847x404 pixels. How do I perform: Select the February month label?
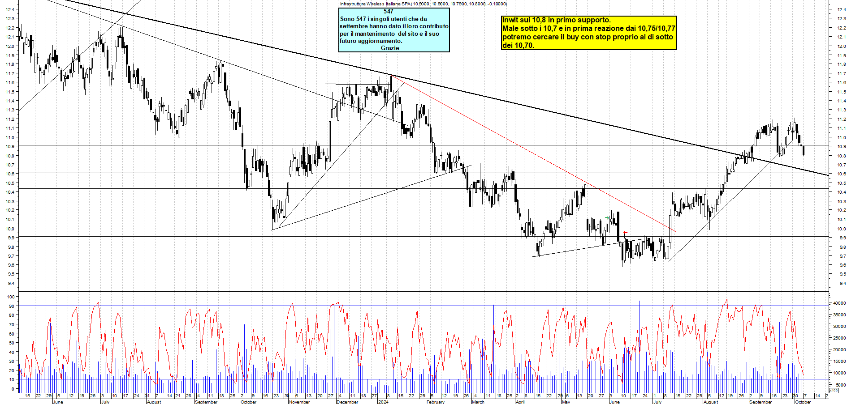coord(436,402)
